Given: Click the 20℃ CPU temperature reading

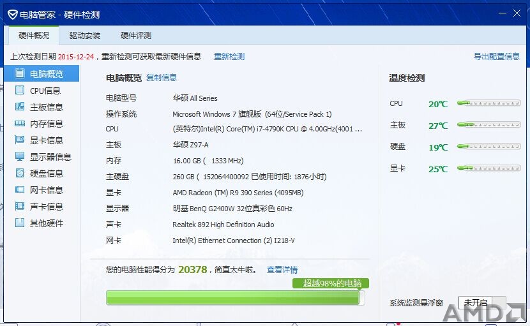Looking at the screenshot, I should point(438,104).
